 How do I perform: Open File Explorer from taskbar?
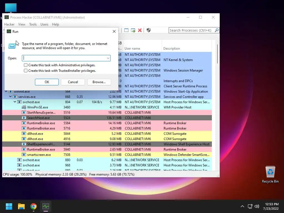[21, 206]
